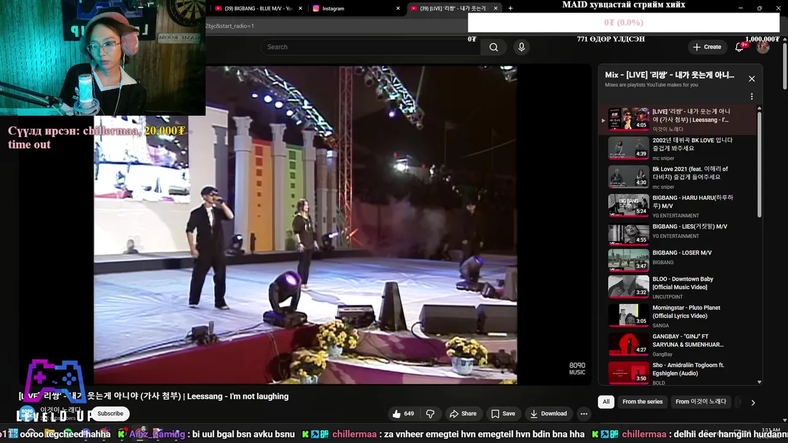Click the mc sniper name under 2002년 데뷔곡
Viewport: 788px width, 443px height.
(664, 158)
